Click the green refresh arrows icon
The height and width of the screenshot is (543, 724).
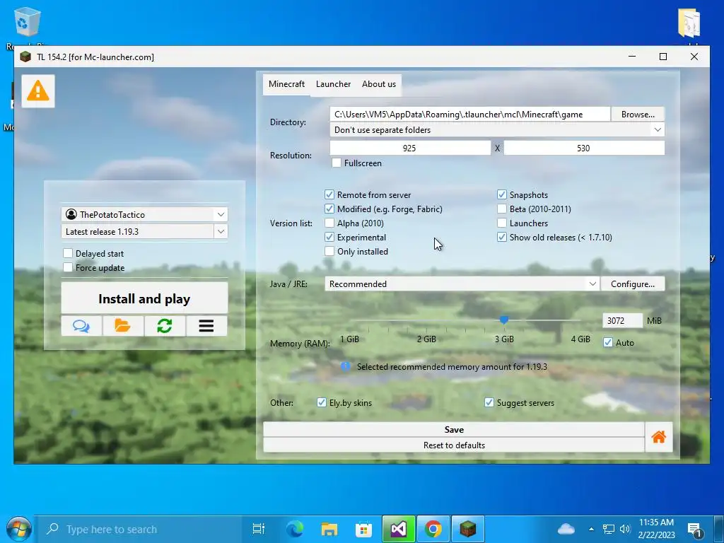(x=164, y=326)
